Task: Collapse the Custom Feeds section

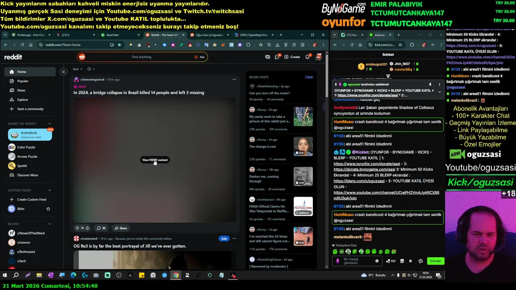Action: tap(50, 190)
